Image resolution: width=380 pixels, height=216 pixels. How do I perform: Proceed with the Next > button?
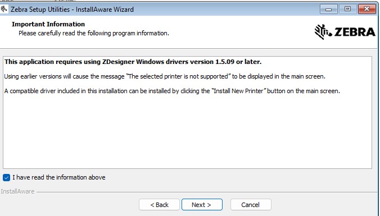click(202, 205)
